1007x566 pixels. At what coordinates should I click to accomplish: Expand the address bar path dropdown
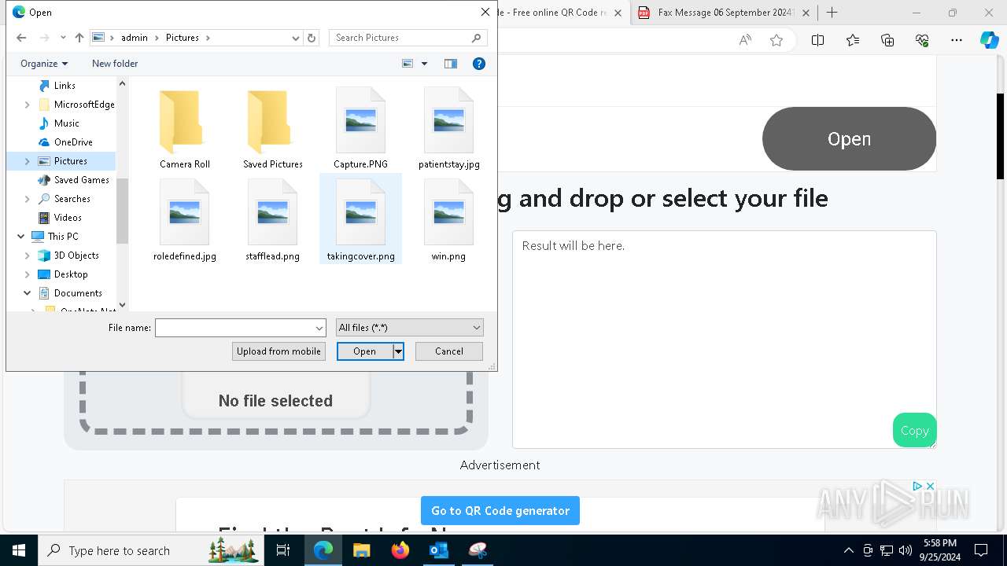pos(296,38)
